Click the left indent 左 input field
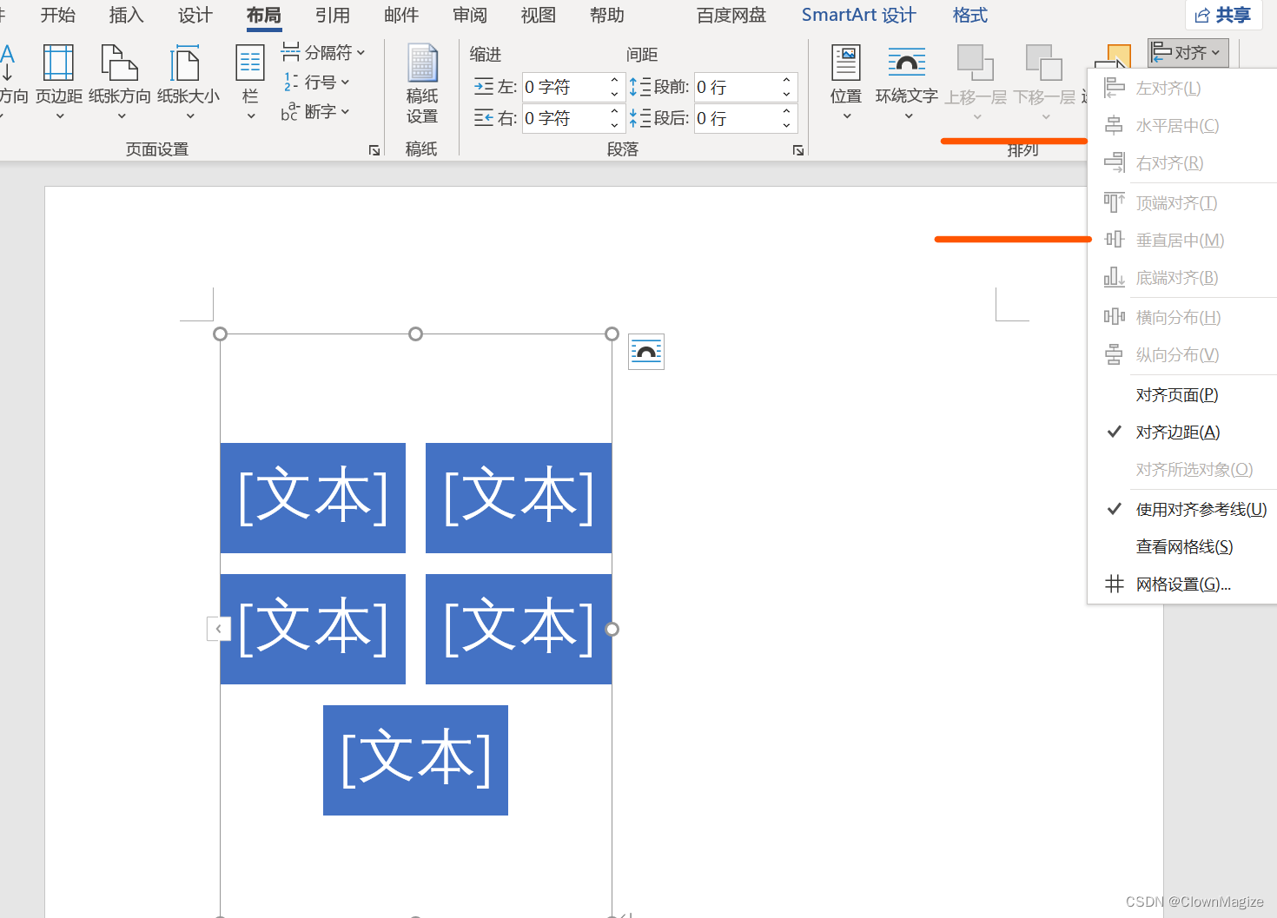This screenshot has height=918, width=1277. (x=565, y=88)
